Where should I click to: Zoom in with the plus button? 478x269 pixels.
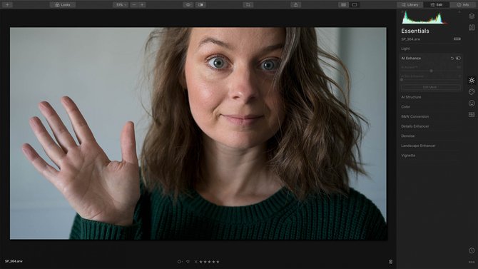tap(142, 4)
